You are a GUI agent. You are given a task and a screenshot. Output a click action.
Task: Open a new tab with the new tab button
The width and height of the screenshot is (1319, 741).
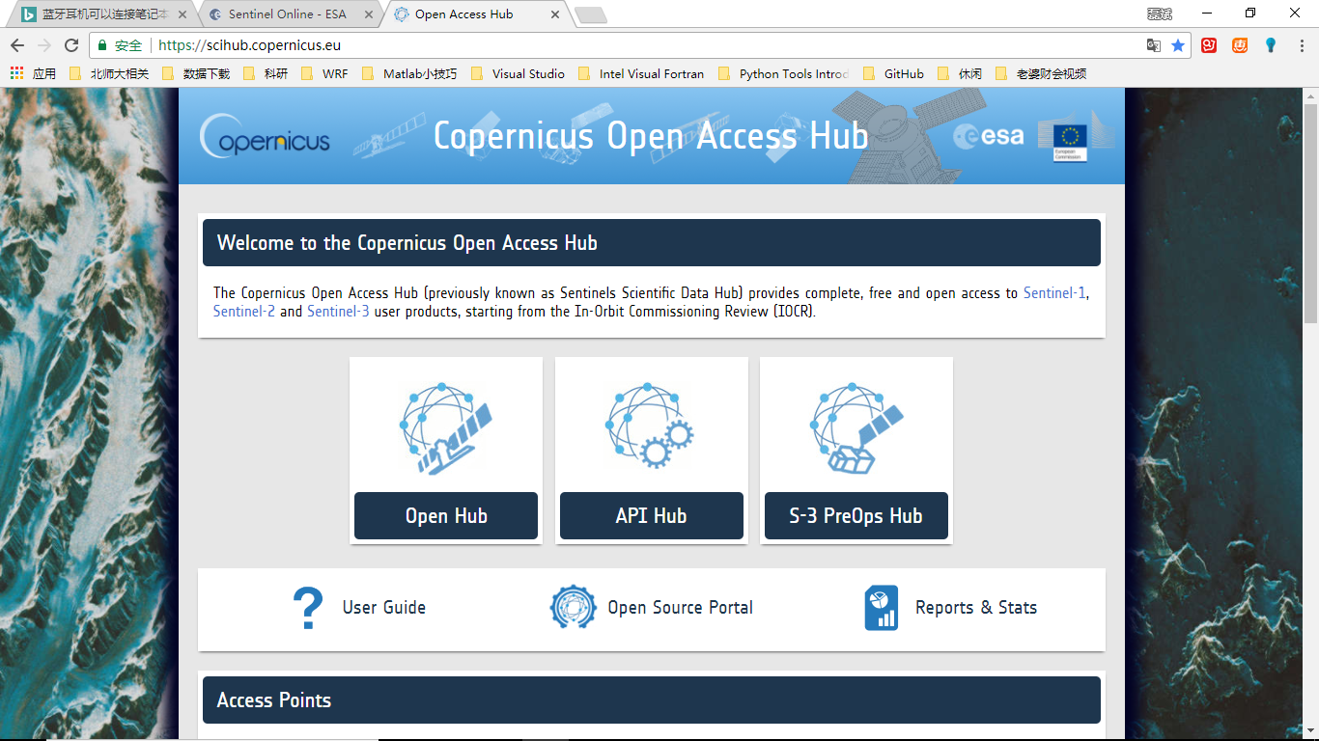click(590, 14)
